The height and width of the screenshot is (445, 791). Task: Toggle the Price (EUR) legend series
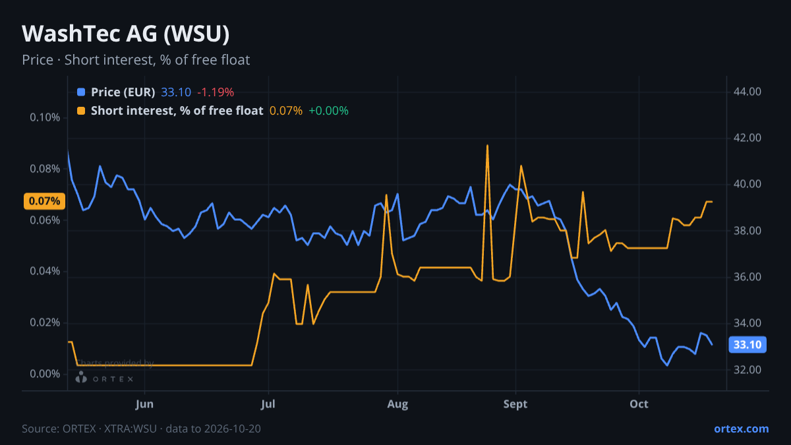(x=123, y=92)
